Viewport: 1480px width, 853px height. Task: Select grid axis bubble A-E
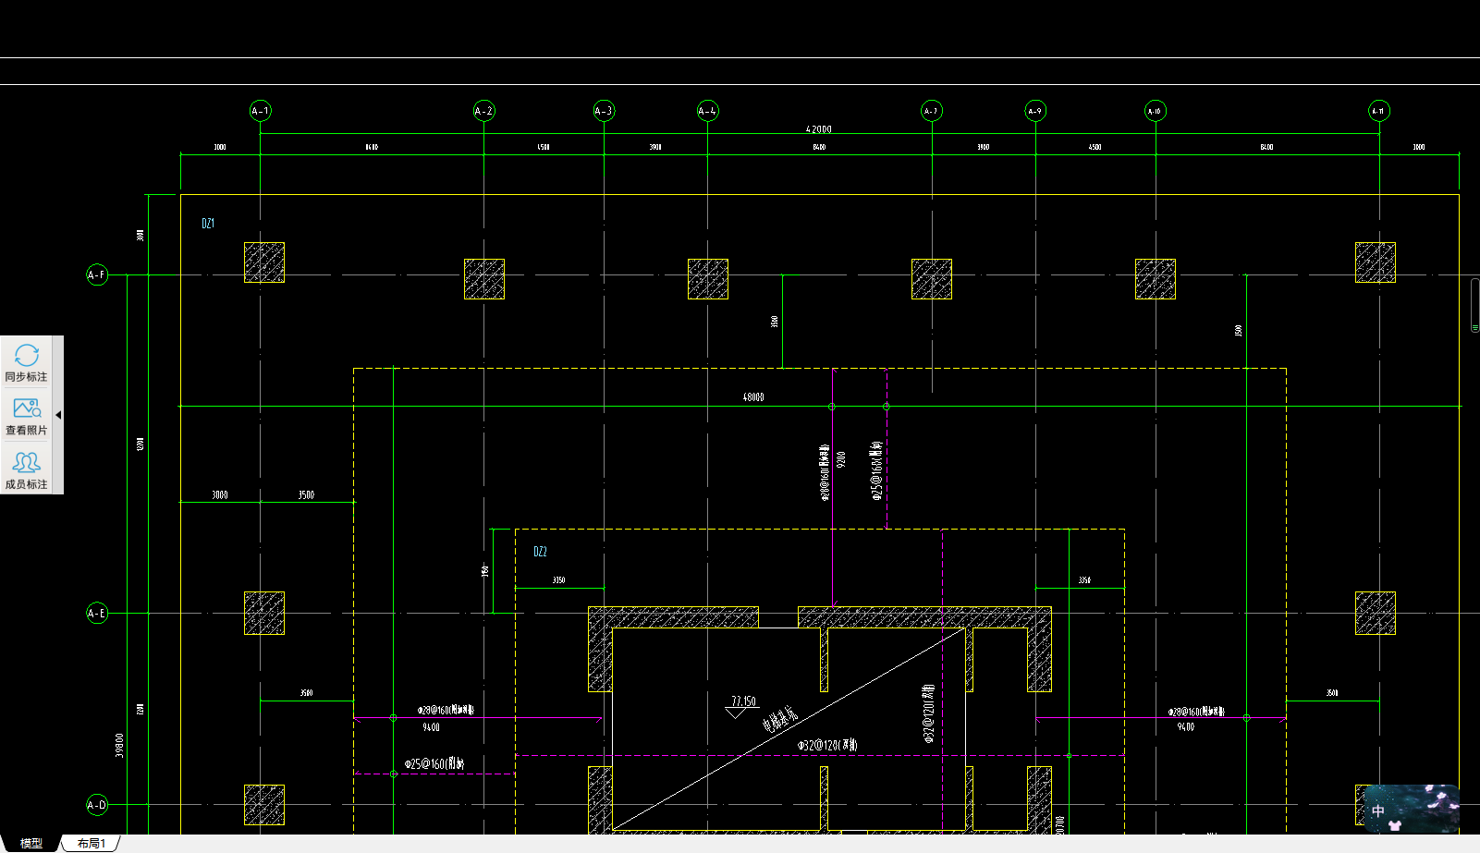[97, 613]
